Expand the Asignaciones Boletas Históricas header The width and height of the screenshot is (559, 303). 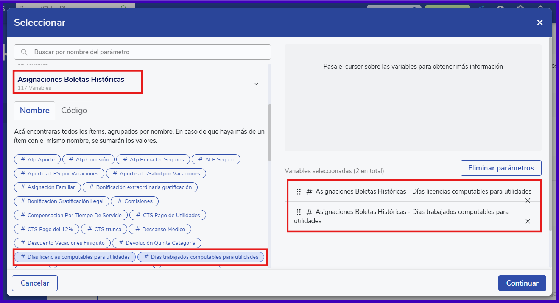(x=71, y=80)
